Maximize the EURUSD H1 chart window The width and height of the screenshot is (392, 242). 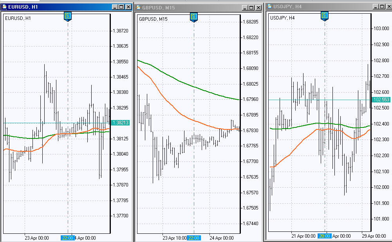[x=121, y=7]
